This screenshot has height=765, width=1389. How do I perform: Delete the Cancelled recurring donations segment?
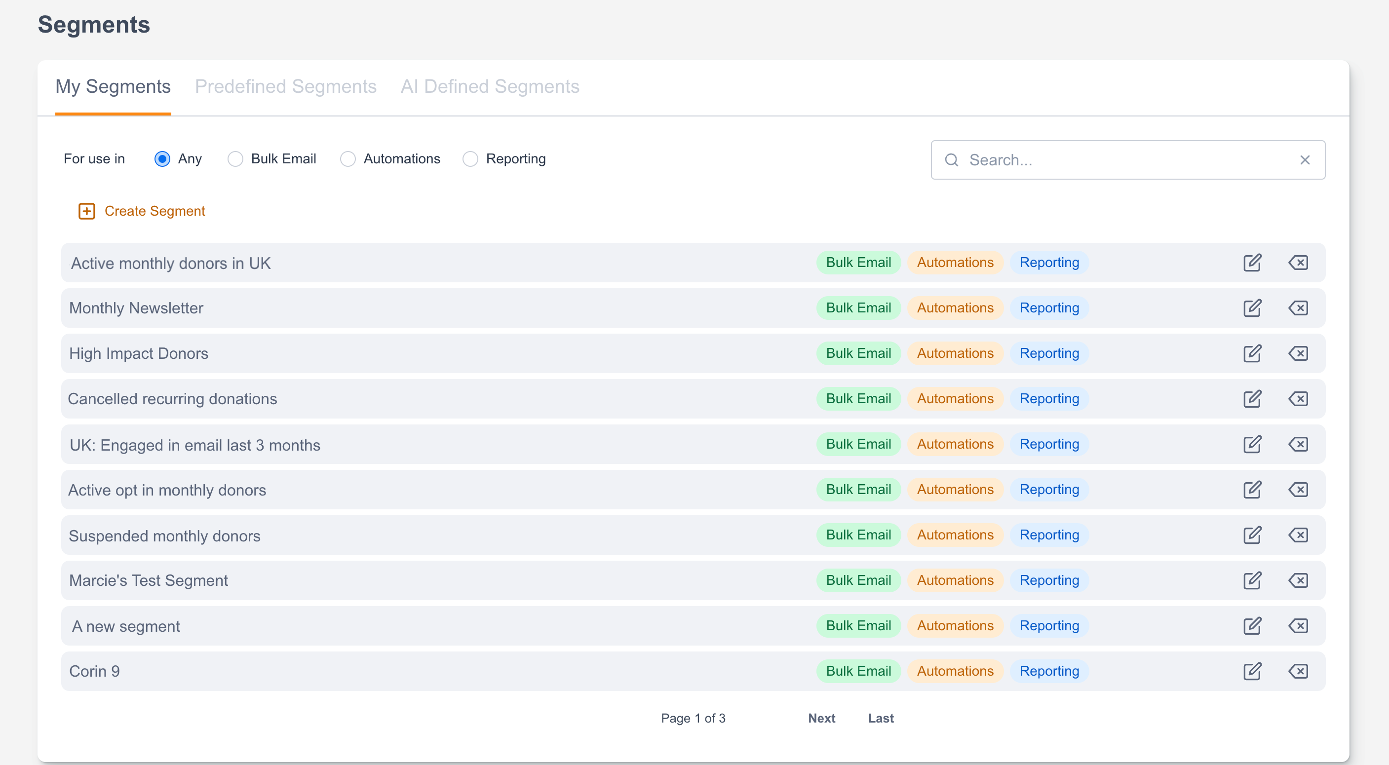pos(1298,399)
